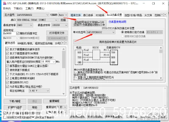Click down arrow of chip info scrollbar
This screenshot has height=122, width=169.
165,106
